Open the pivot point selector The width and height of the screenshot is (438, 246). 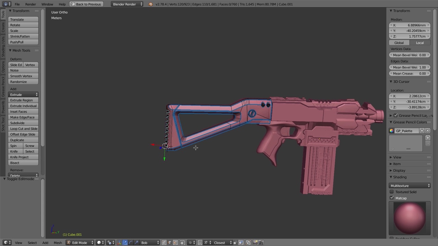pyautogui.click(x=111, y=243)
